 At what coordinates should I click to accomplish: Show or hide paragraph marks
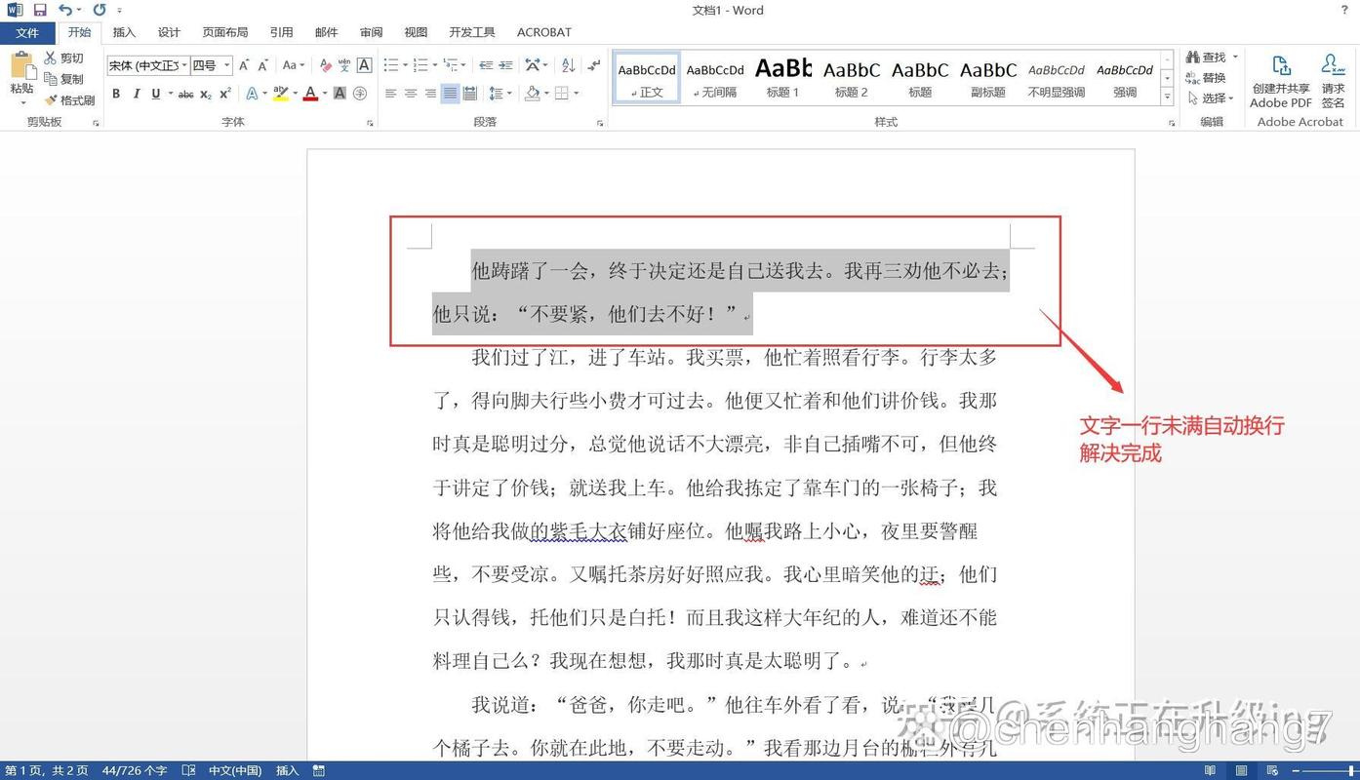click(x=593, y=65)
